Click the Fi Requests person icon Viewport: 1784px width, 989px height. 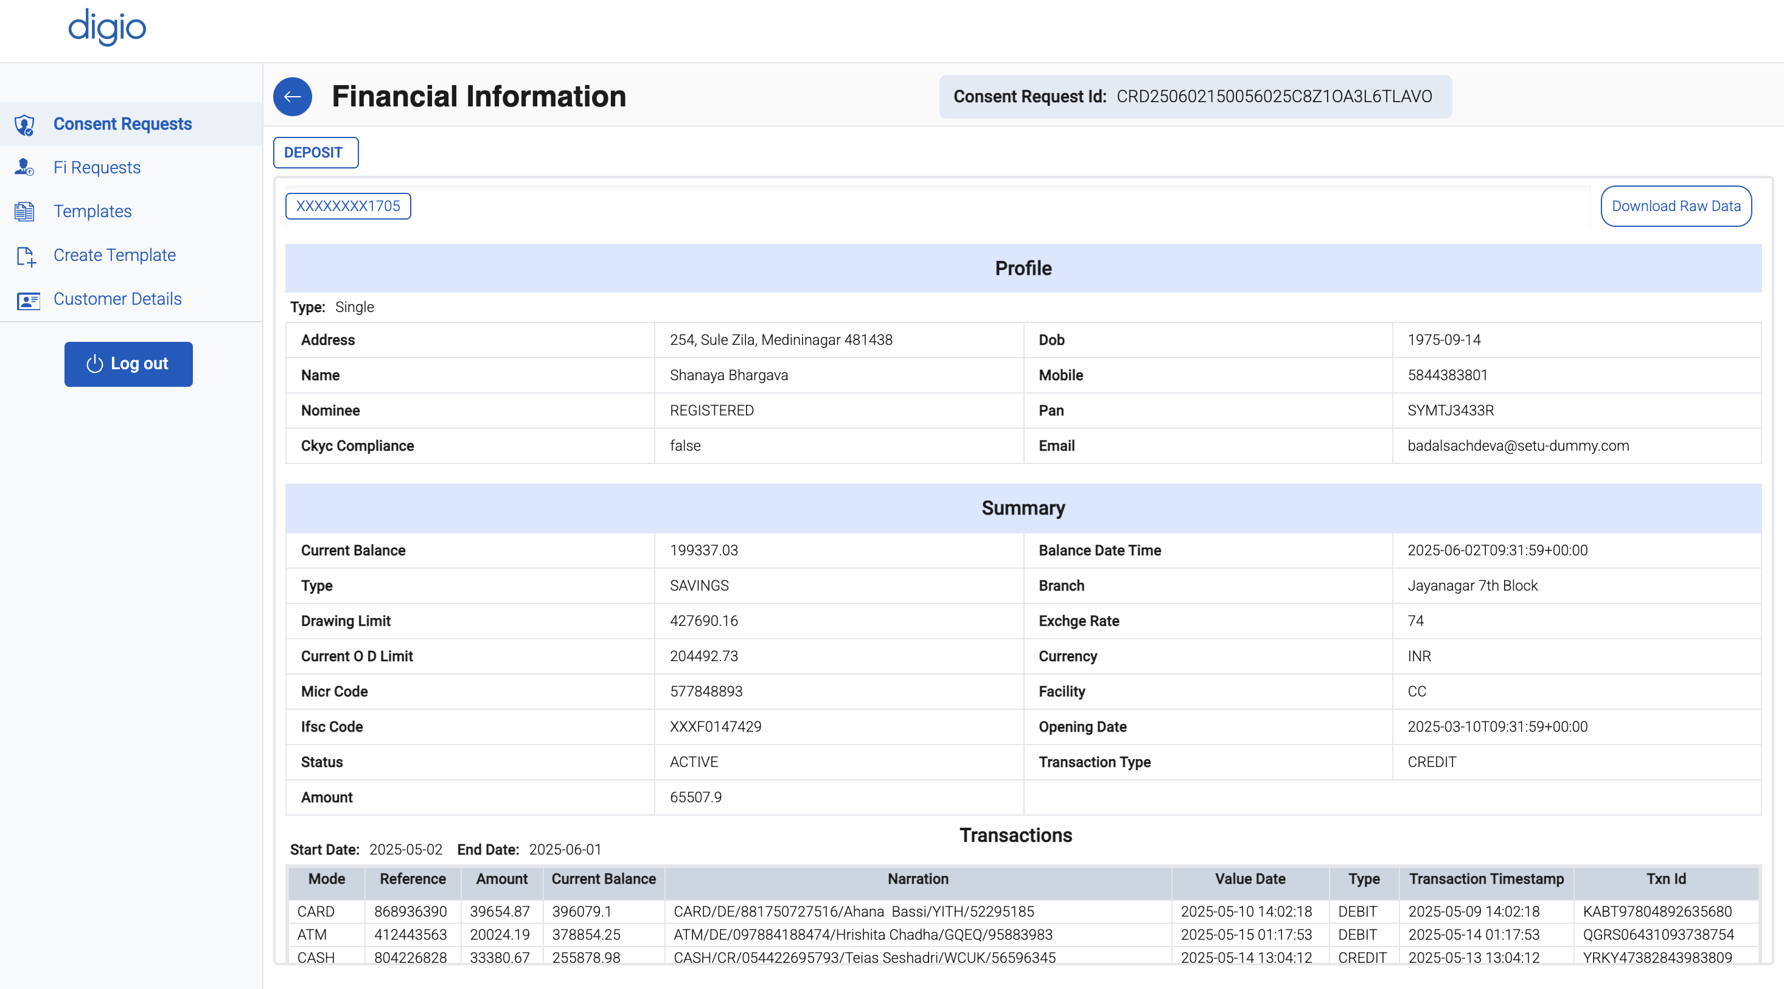[24, 167]
